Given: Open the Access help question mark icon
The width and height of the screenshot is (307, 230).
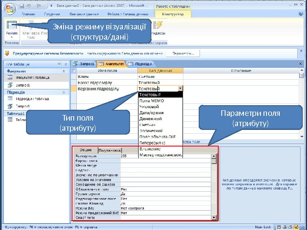Looking at the screenshot, I should [x=301, y=14].
